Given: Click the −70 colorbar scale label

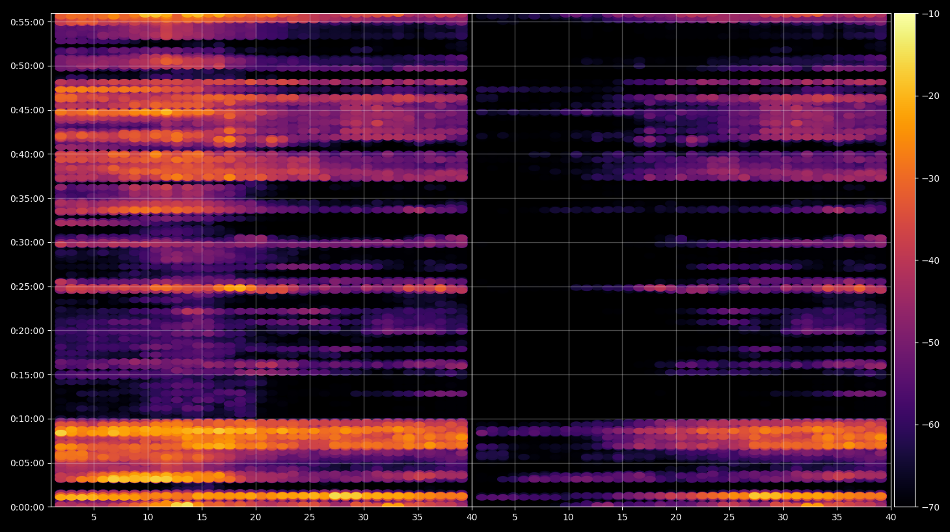Looking at the screenshot, I should [x=931, y=507].
